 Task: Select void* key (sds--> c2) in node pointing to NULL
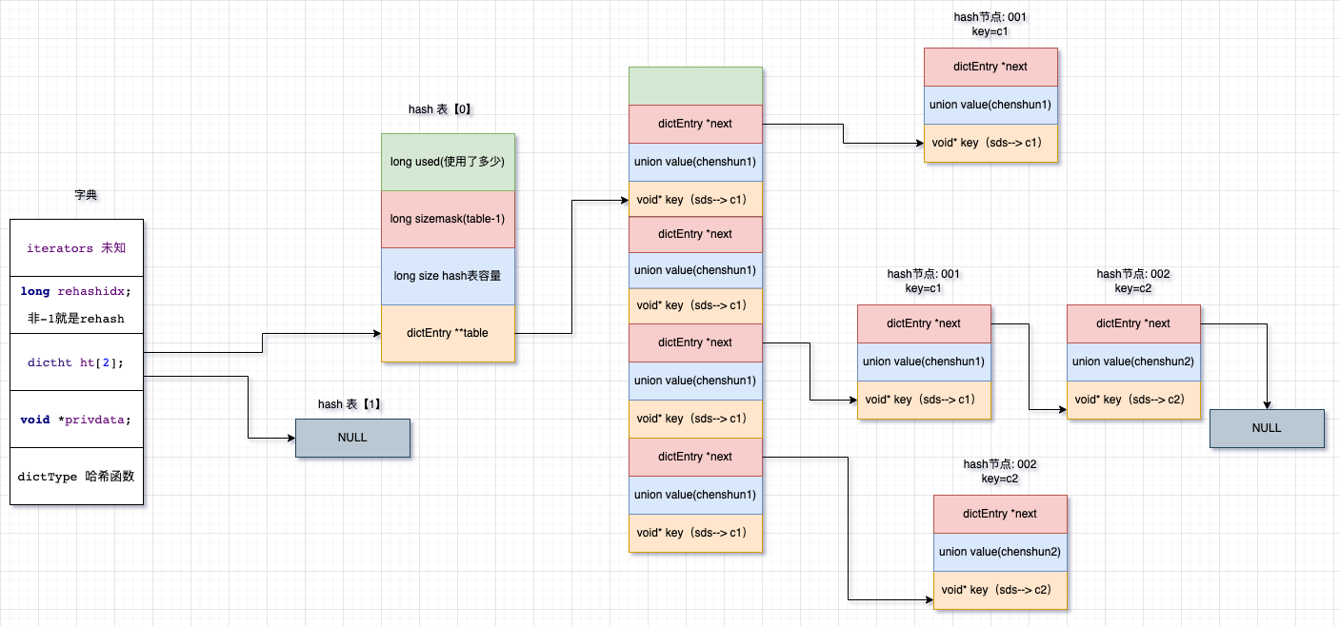click(1133, 400)
